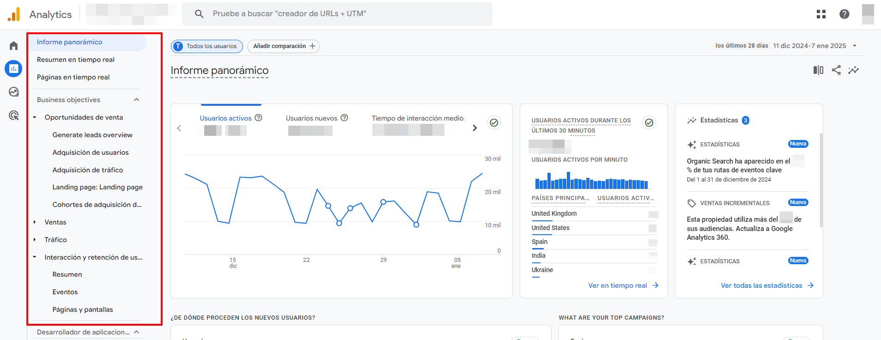This screenshot has height=340, width=881.
Task: Open Generate leads overview report
Action: click(x=92, y=135)
